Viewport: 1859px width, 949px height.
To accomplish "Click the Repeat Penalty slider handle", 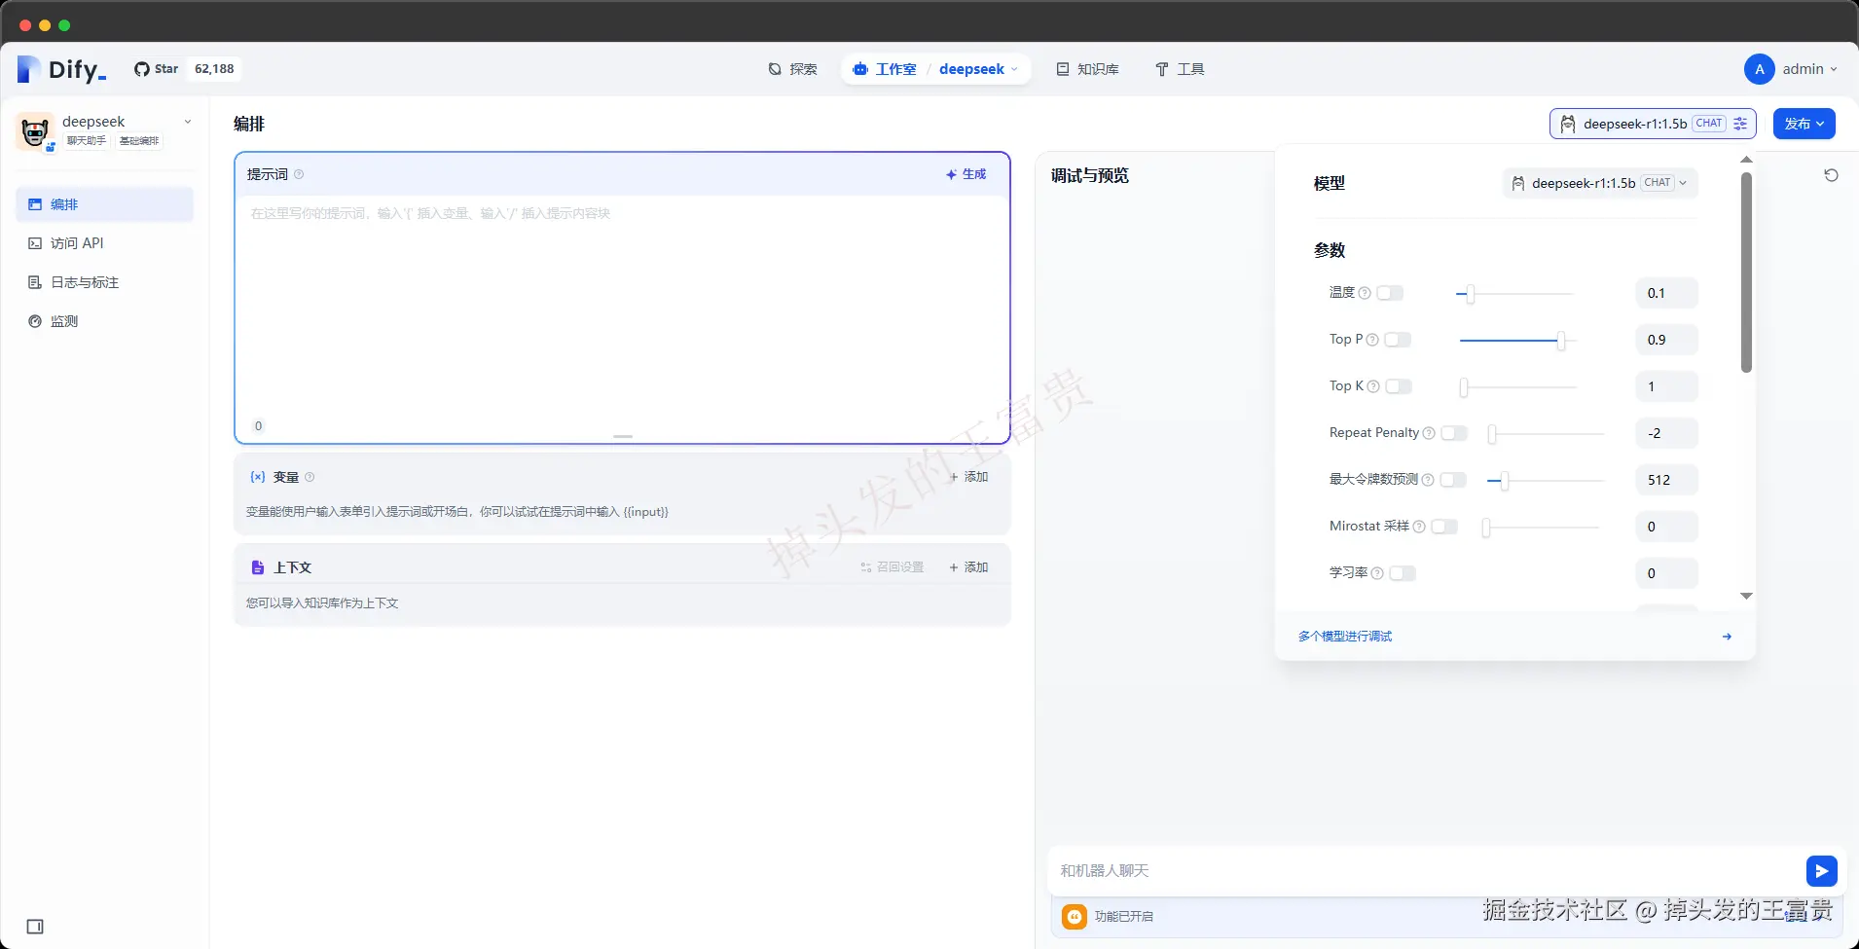I will (1492, 434).
